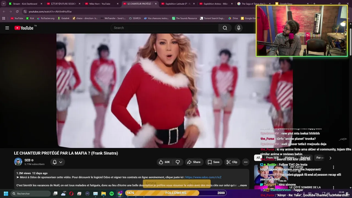
Task: Click the Rechercher taskbar search box
Action: pyautogui.click(x=31, y=194)
